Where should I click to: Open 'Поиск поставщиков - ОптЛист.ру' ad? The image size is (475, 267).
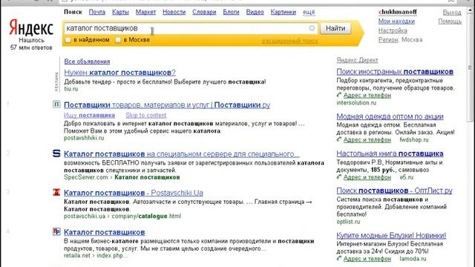394,191
